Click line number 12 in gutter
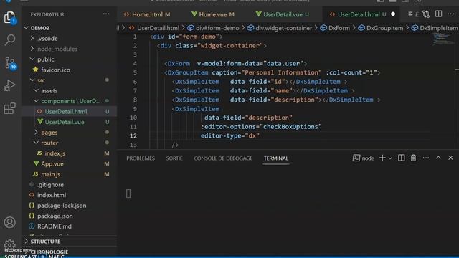Image resolution: width=459 pixels, height=258 pixels. 133,135
